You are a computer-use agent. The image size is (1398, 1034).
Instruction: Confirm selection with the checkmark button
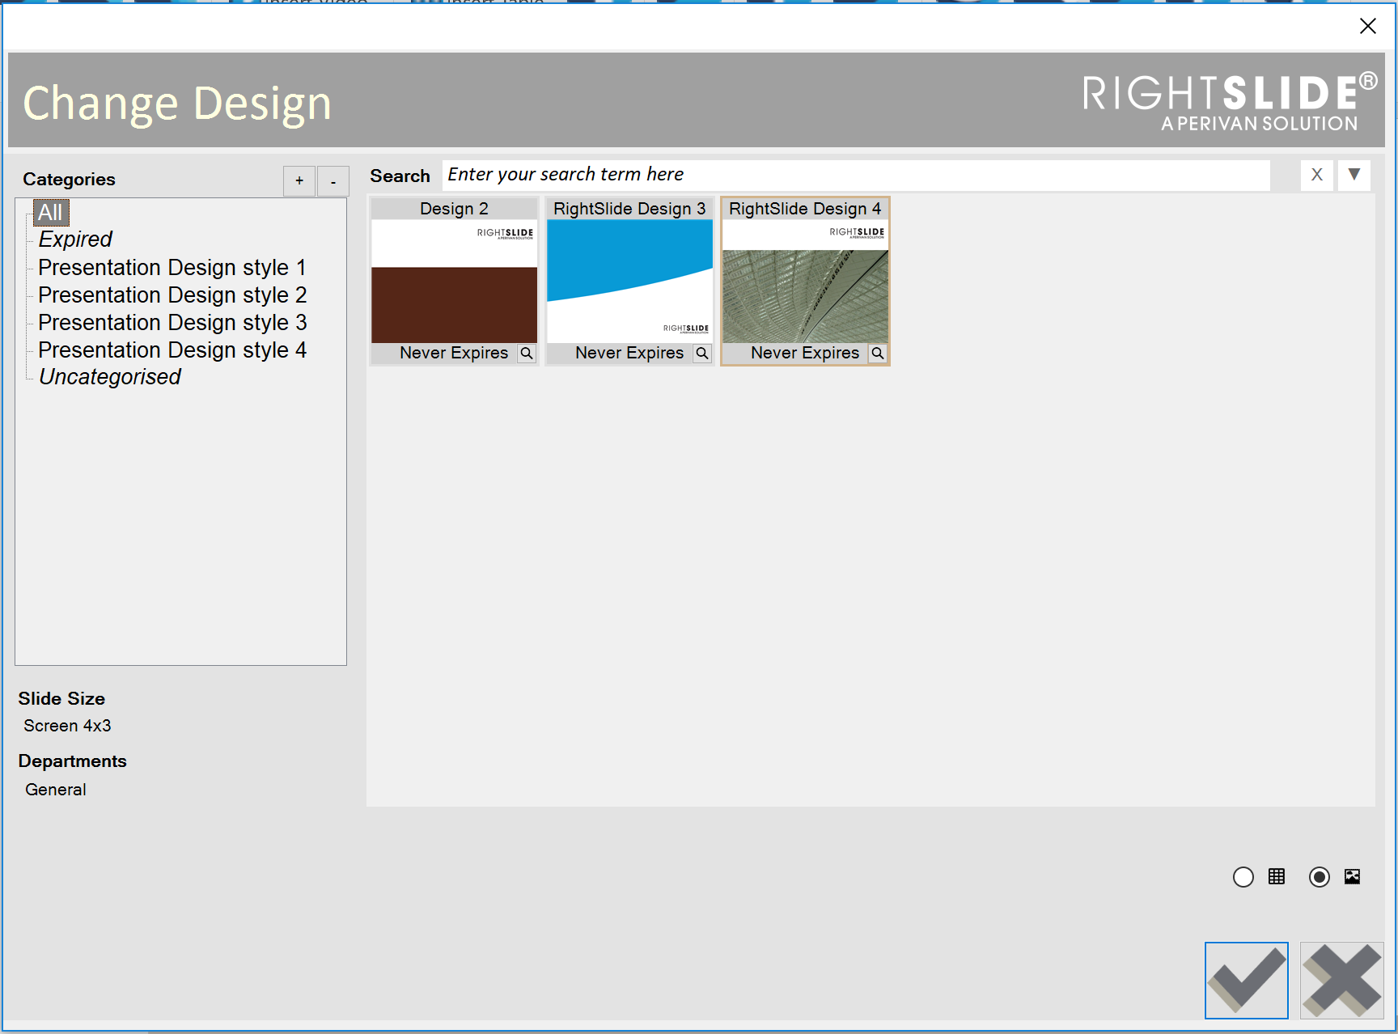coord(1246,981)
